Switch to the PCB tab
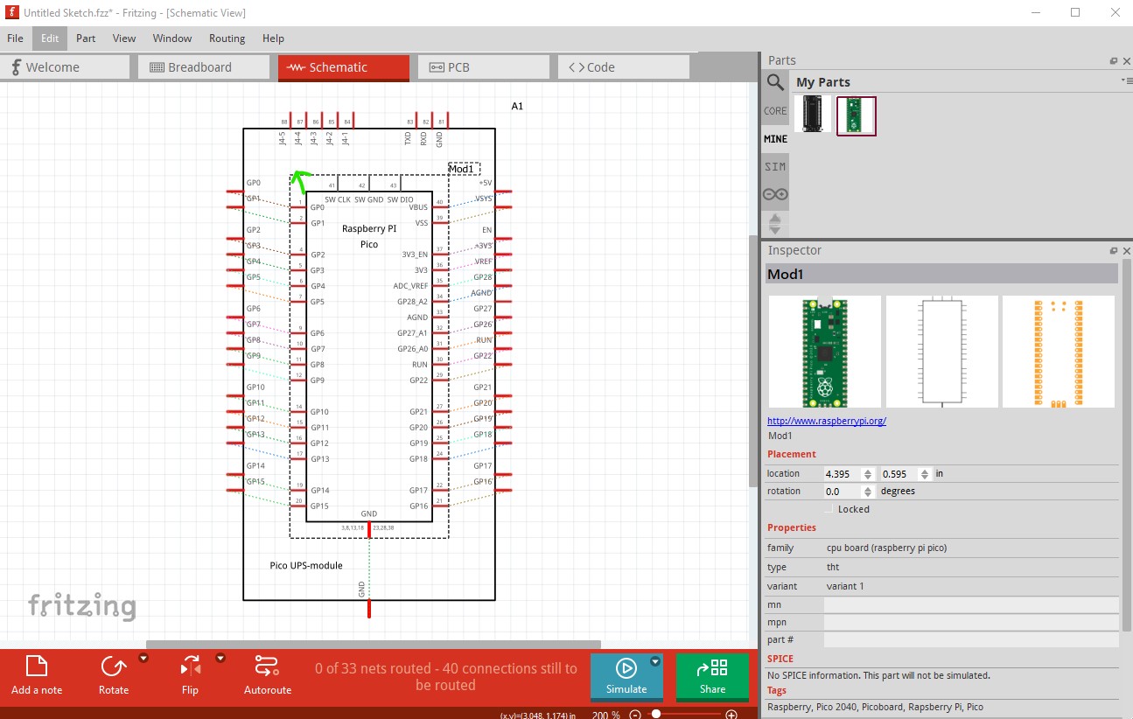The width and height of the screenshot is (1133, 719). [x=484, y=67]
